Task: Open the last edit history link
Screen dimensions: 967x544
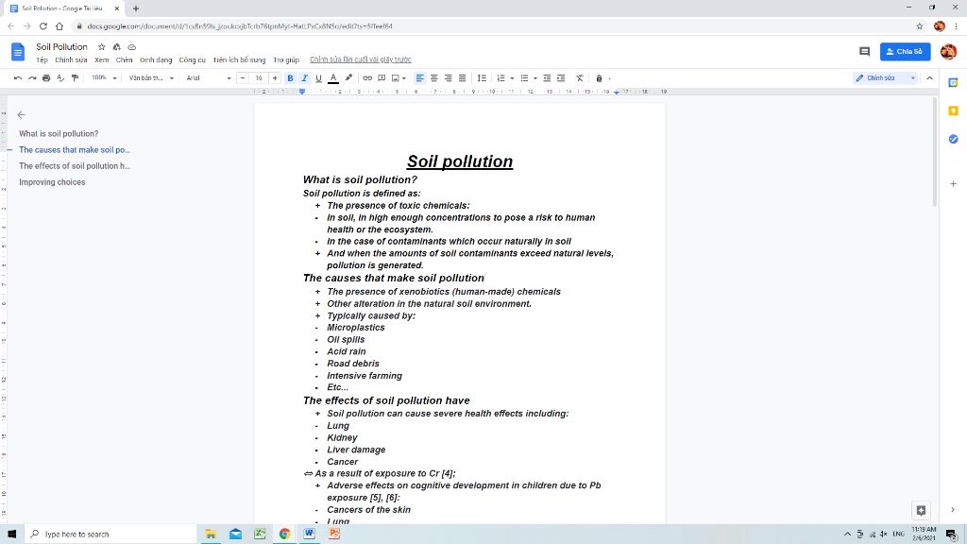Action: [360, 59]
